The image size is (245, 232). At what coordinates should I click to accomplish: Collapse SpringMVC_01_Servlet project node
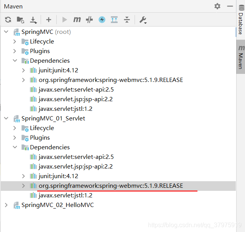coord(6,119)
